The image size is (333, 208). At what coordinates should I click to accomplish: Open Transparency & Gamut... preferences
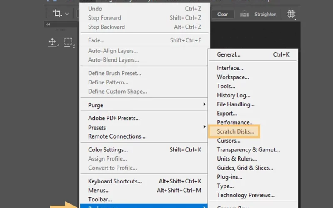tap(253, 150)
